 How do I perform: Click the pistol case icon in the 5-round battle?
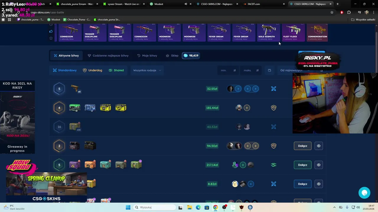pos(75,88)
